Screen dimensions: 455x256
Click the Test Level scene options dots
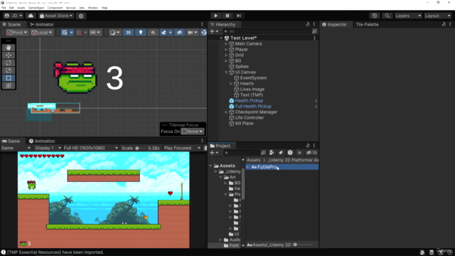314,38
